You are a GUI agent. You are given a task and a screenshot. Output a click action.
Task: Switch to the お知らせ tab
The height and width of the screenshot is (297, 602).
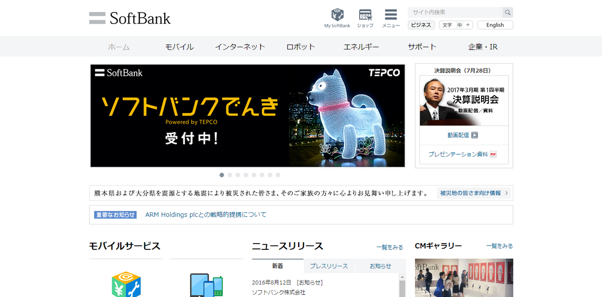(380, 266)
